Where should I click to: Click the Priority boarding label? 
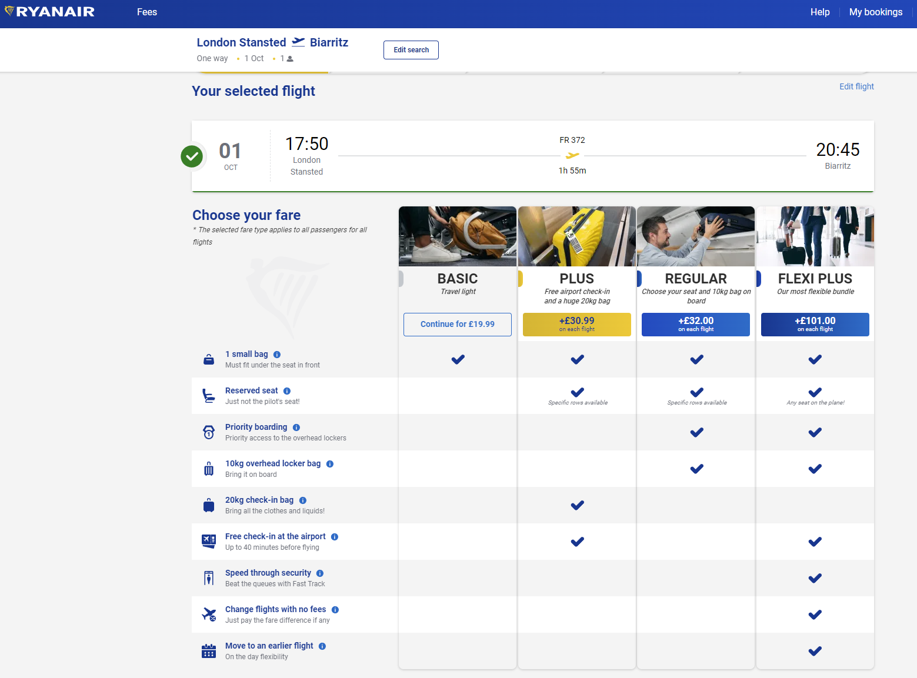click(x=256, y=427)
